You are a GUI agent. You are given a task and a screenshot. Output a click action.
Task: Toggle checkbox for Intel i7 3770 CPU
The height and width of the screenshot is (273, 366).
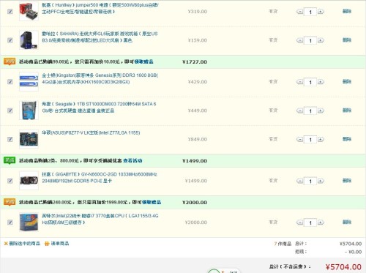click(x=10, y=222)
